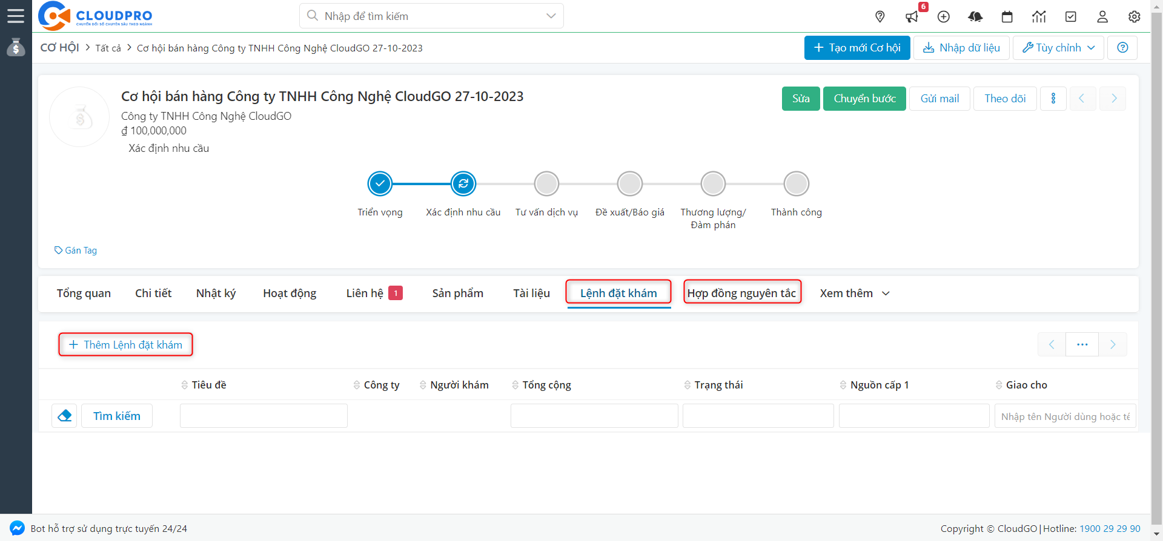The image size is (1163, 541).
Task: Open the reports chart icon
Action: pyautogui.click(x=1039, y=16)
